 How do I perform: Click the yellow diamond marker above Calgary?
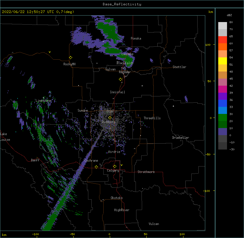coord(115,166)
